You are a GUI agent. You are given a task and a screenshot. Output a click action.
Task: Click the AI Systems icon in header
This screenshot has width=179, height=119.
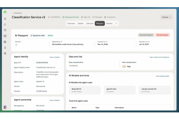point(105,17)
